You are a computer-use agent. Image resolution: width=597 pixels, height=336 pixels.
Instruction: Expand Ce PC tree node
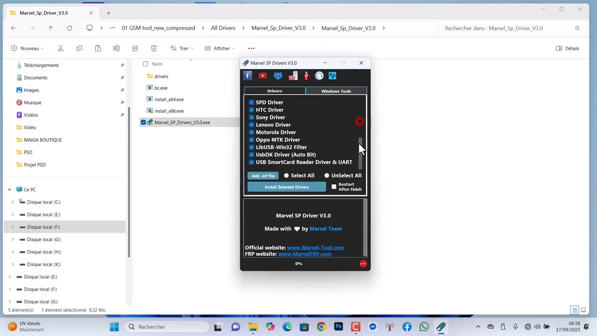9,189
